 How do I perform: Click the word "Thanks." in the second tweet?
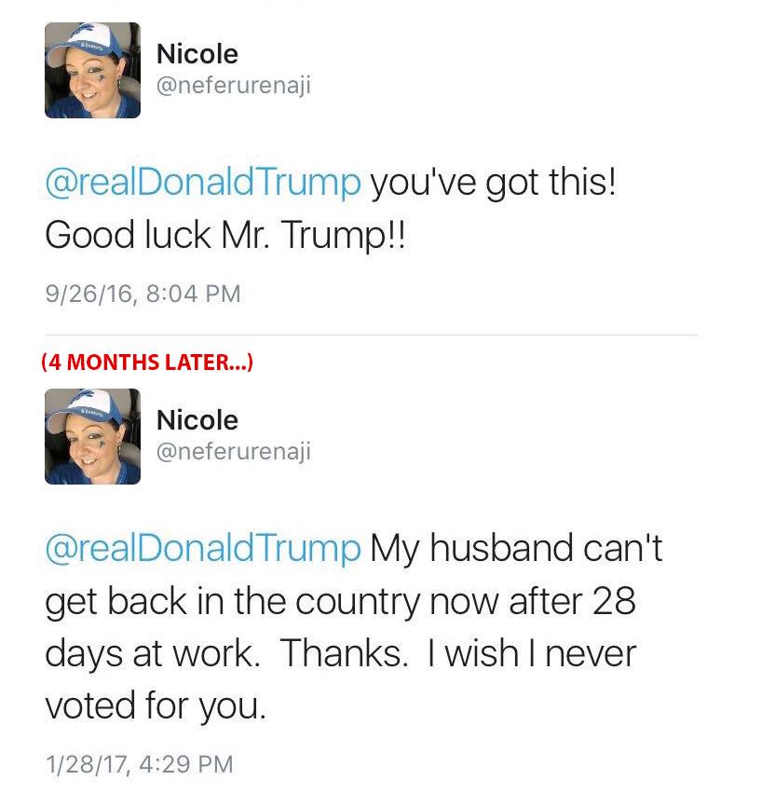(344, 653)
